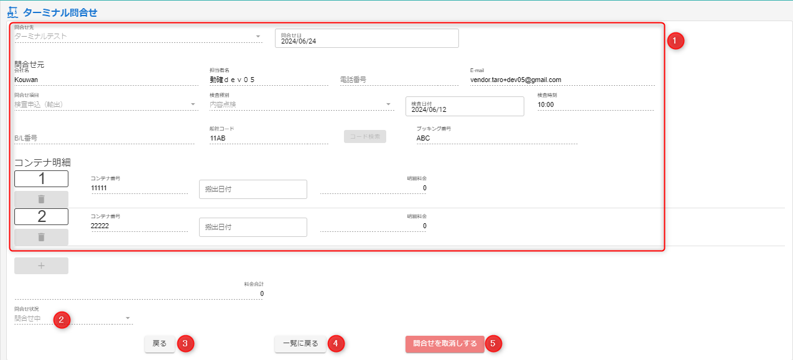
Task: Click 搬出日付 field for container 2
Action: point(253,227)
